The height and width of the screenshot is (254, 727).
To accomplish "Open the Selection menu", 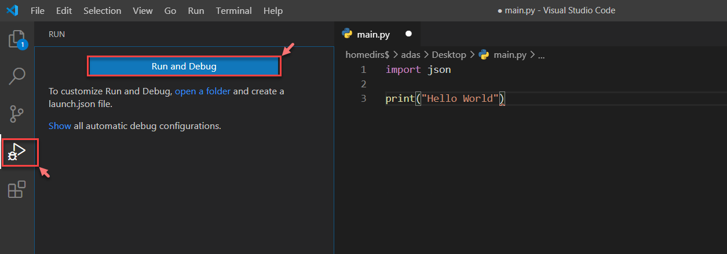I will pos(102,10).
